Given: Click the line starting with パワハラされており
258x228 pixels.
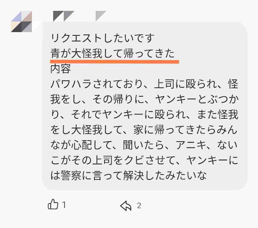Looking at the screenshot, I should click(x=144, y=84).
